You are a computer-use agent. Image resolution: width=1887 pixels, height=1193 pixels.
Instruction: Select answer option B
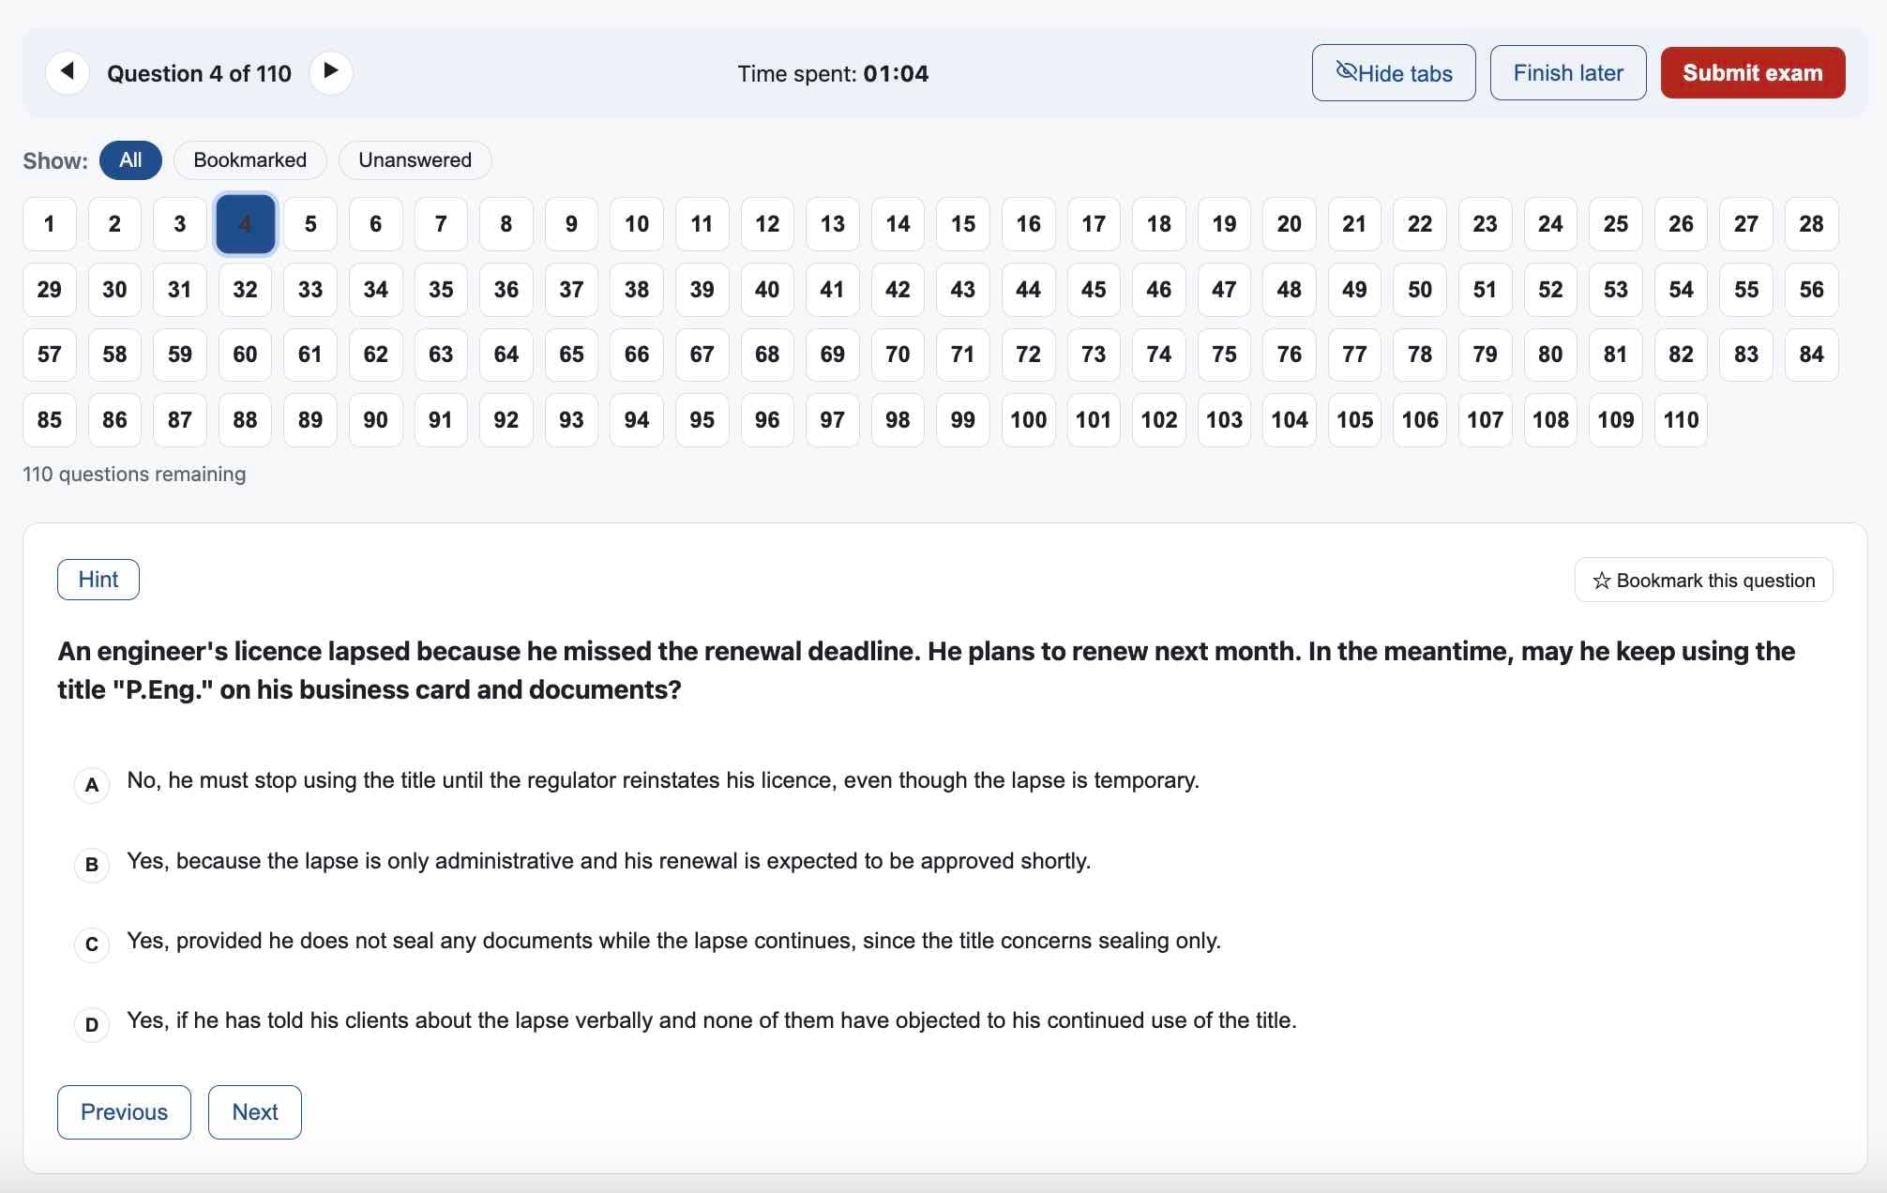[x=92, y=865]
